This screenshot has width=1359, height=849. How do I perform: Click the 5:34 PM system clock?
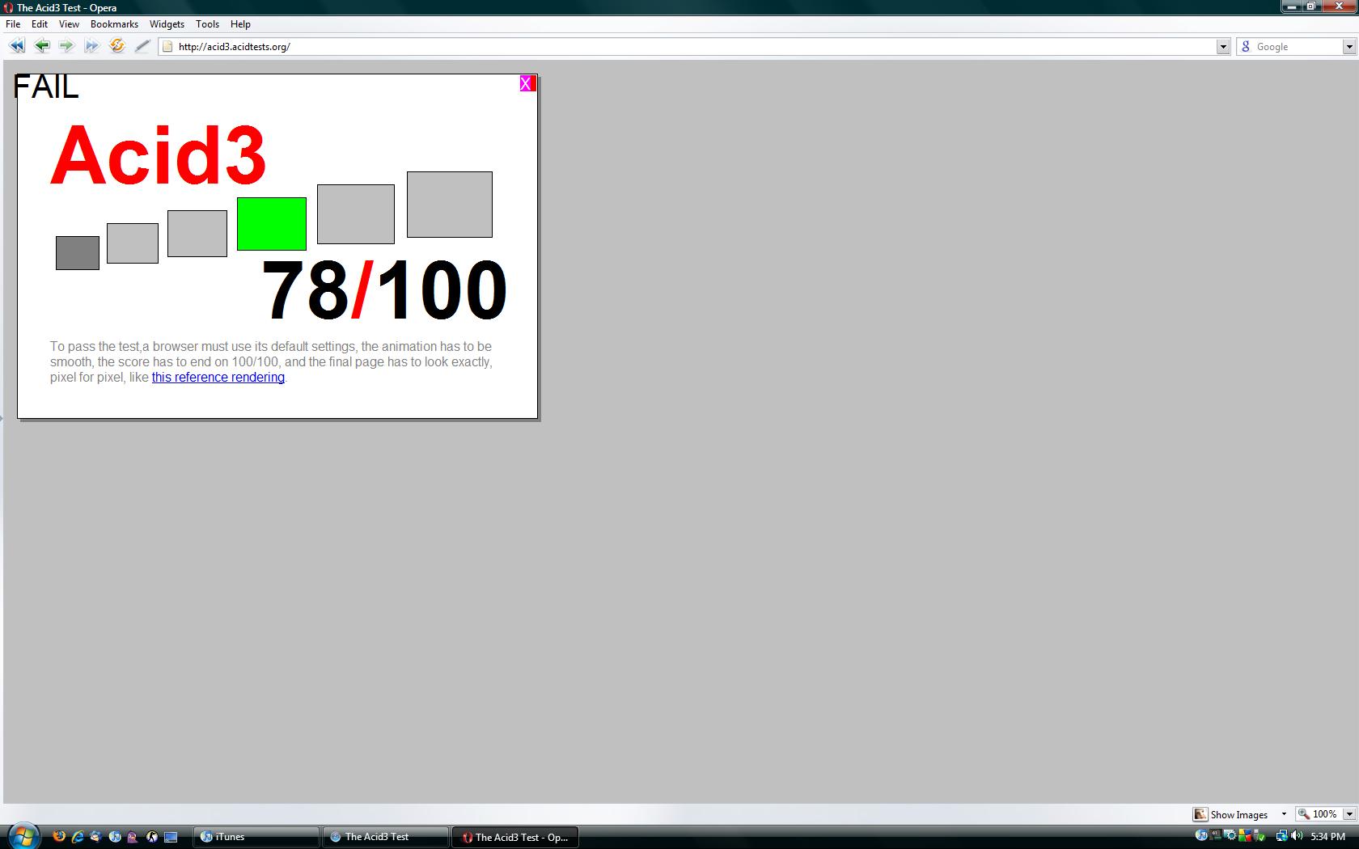1327,836
